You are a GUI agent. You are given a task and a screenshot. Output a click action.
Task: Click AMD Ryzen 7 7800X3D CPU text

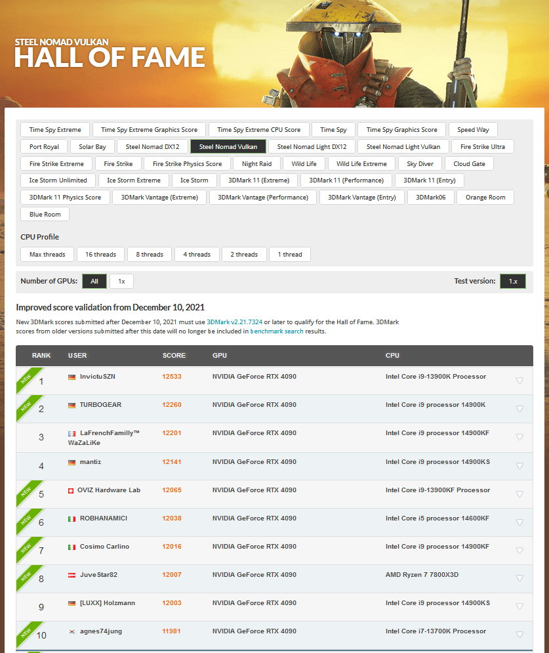pos(422,575)
